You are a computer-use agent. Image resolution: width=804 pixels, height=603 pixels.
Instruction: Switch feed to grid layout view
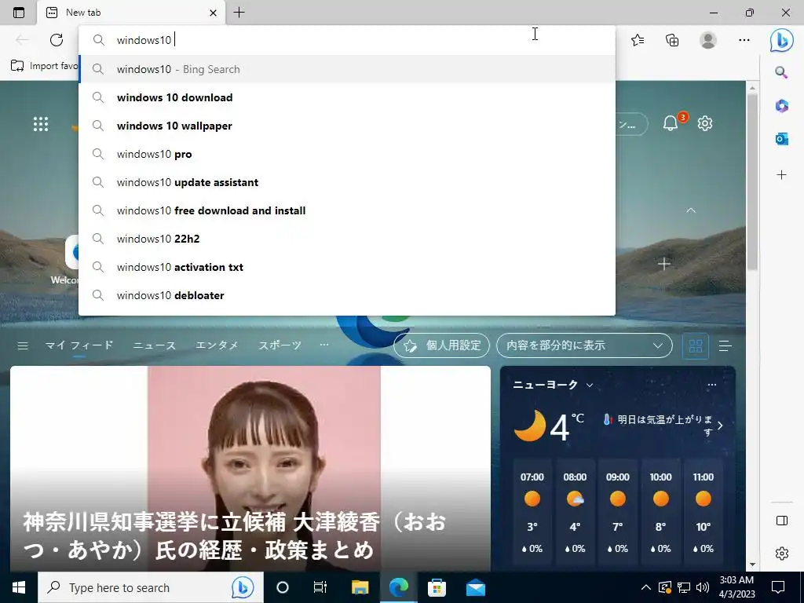696,346
